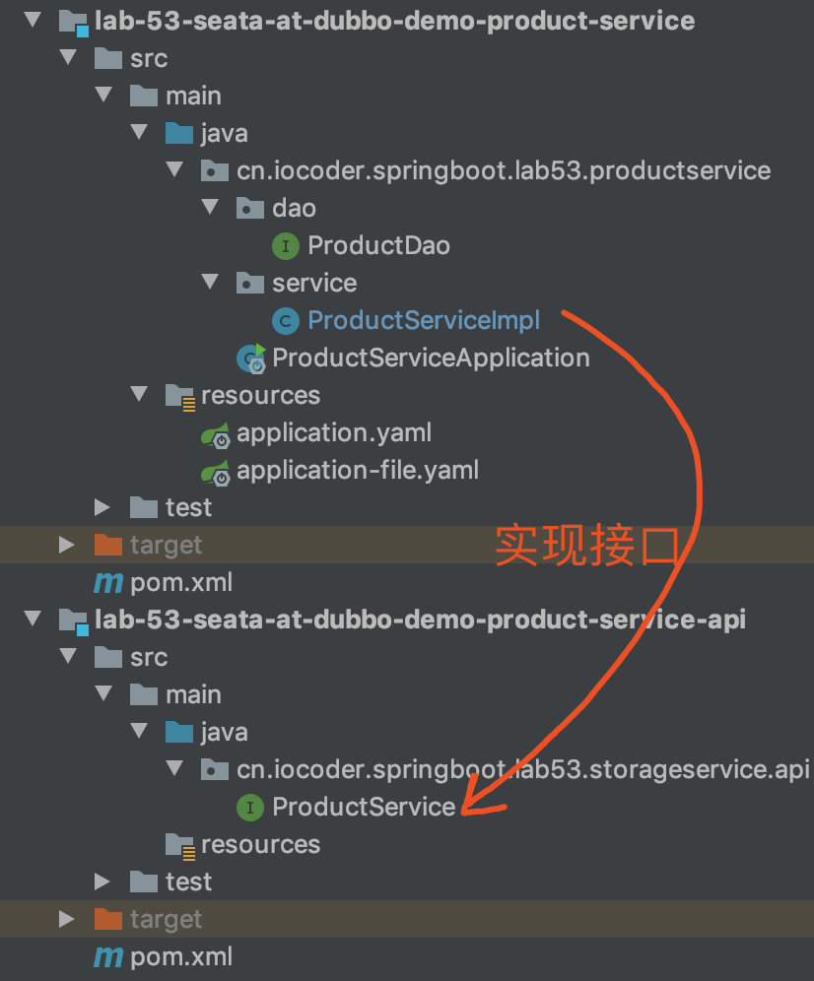814x981 pixels.
Task: Click the ProductServiceImpl class icon
Action: coord(287,321)
